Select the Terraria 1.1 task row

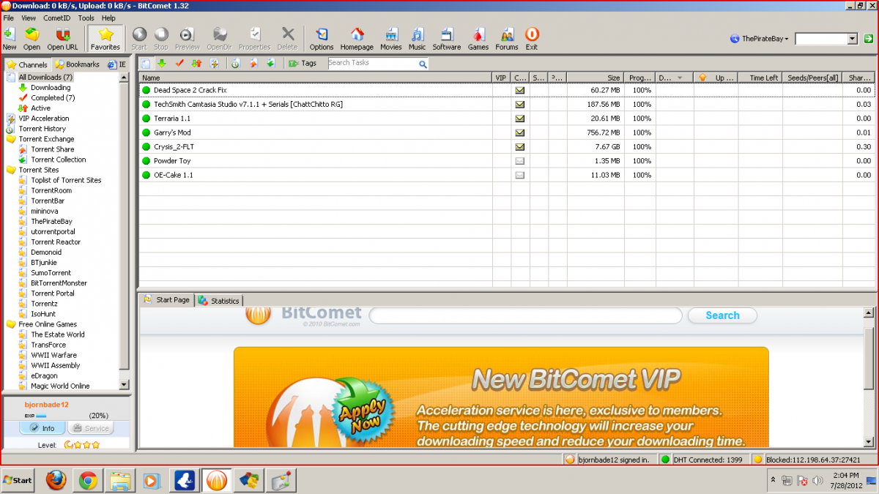point(507,119)
